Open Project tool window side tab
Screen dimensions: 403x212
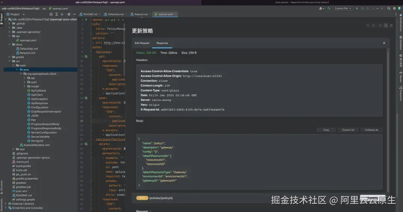[1, 19]
